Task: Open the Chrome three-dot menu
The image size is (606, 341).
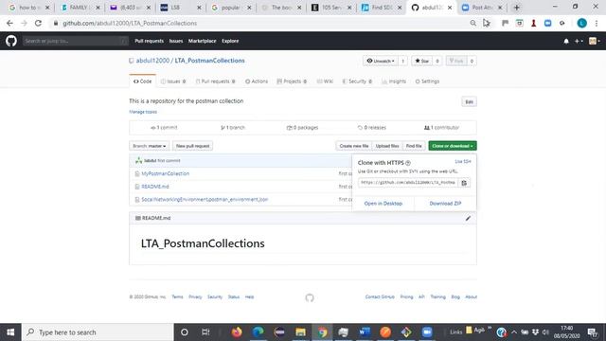Action: [x=597, y=23]
